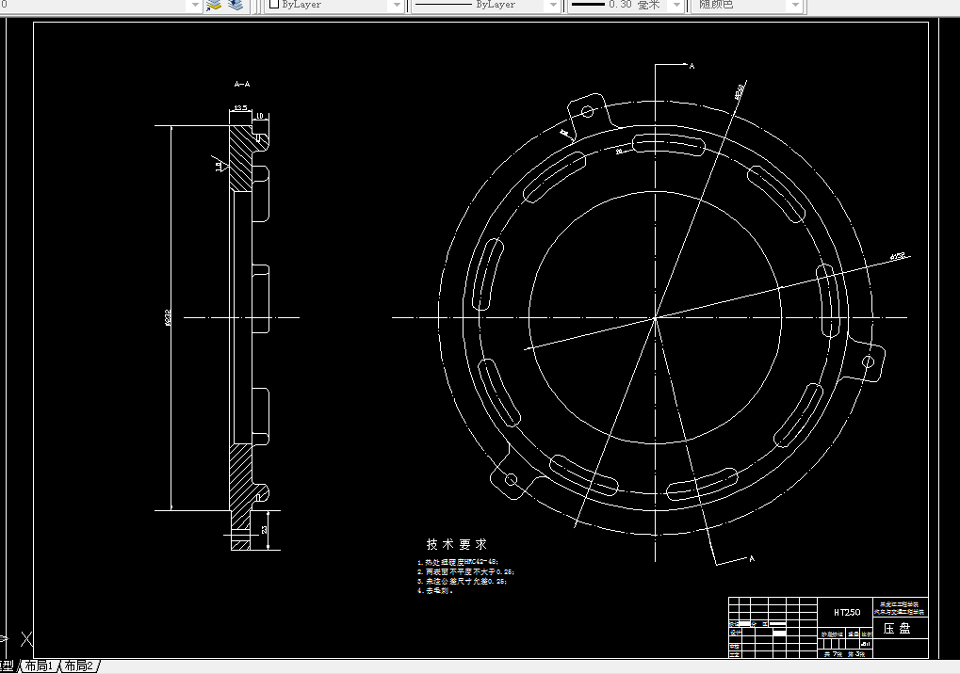Click the ByLayer color swatch box
The width and height of the screenshot is (960, 674).
click(x=274, y=4)
